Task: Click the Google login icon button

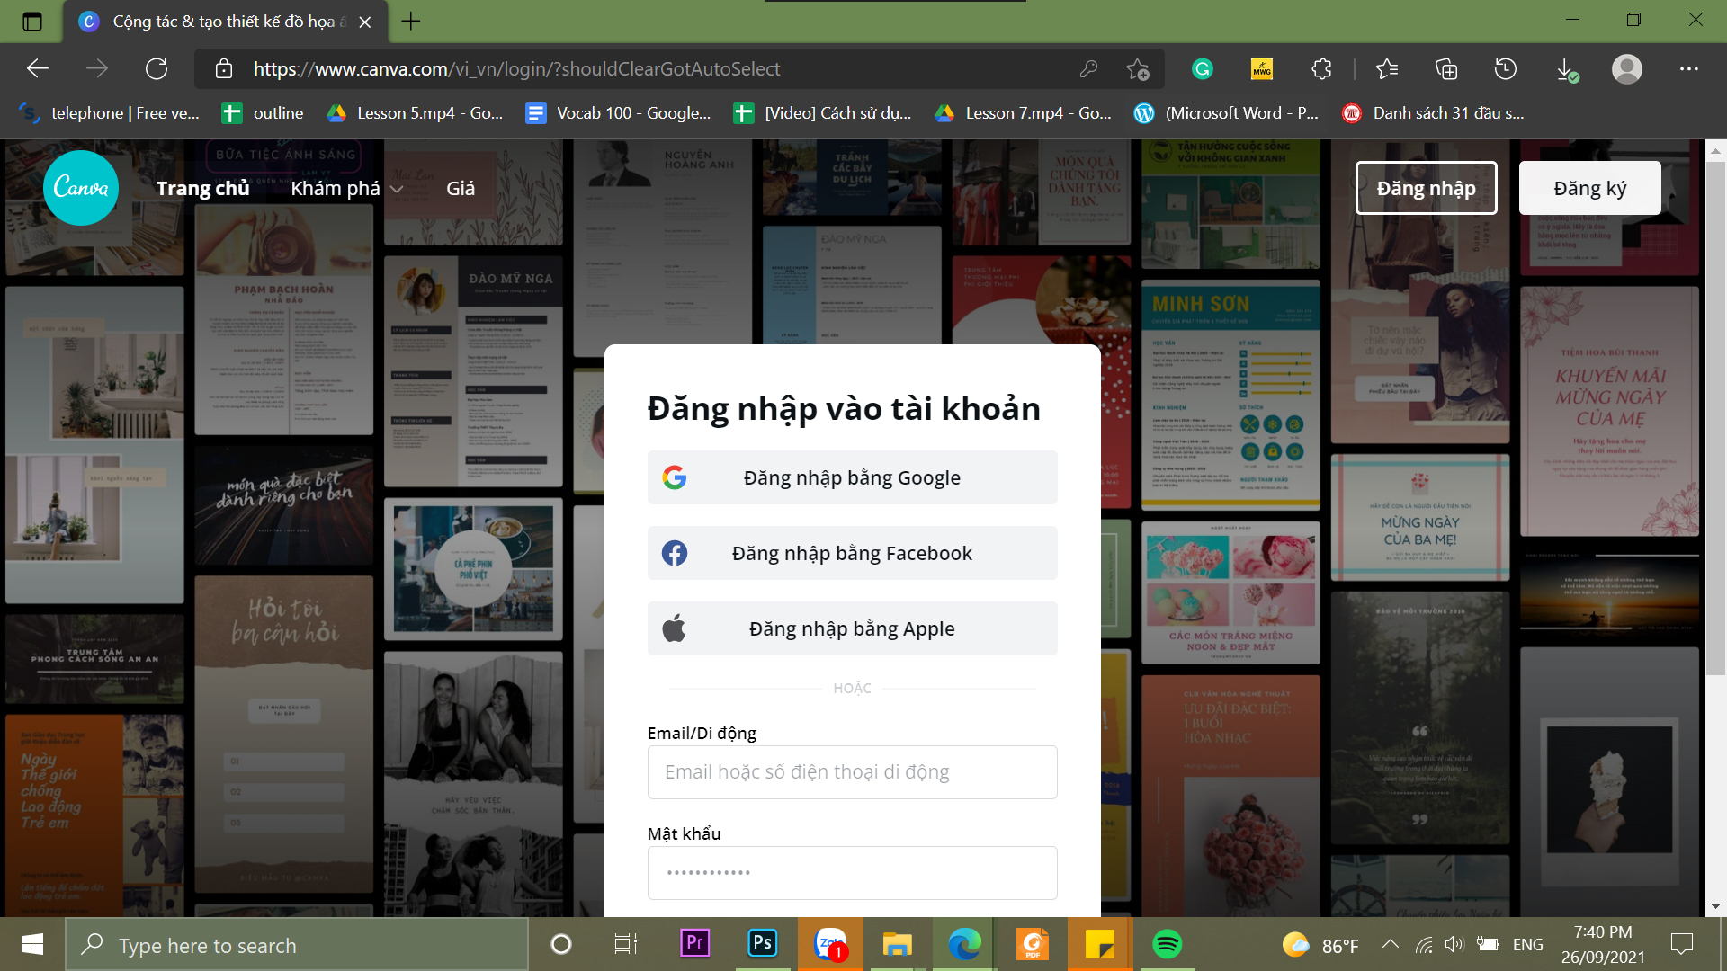Action: click(x=673, y=477)
